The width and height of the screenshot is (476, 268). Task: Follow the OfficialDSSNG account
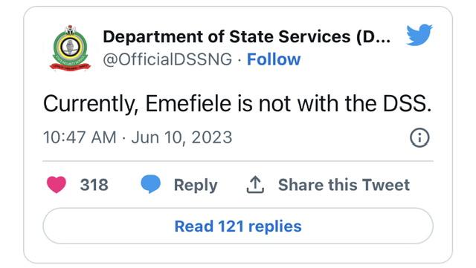pos(274,59)
